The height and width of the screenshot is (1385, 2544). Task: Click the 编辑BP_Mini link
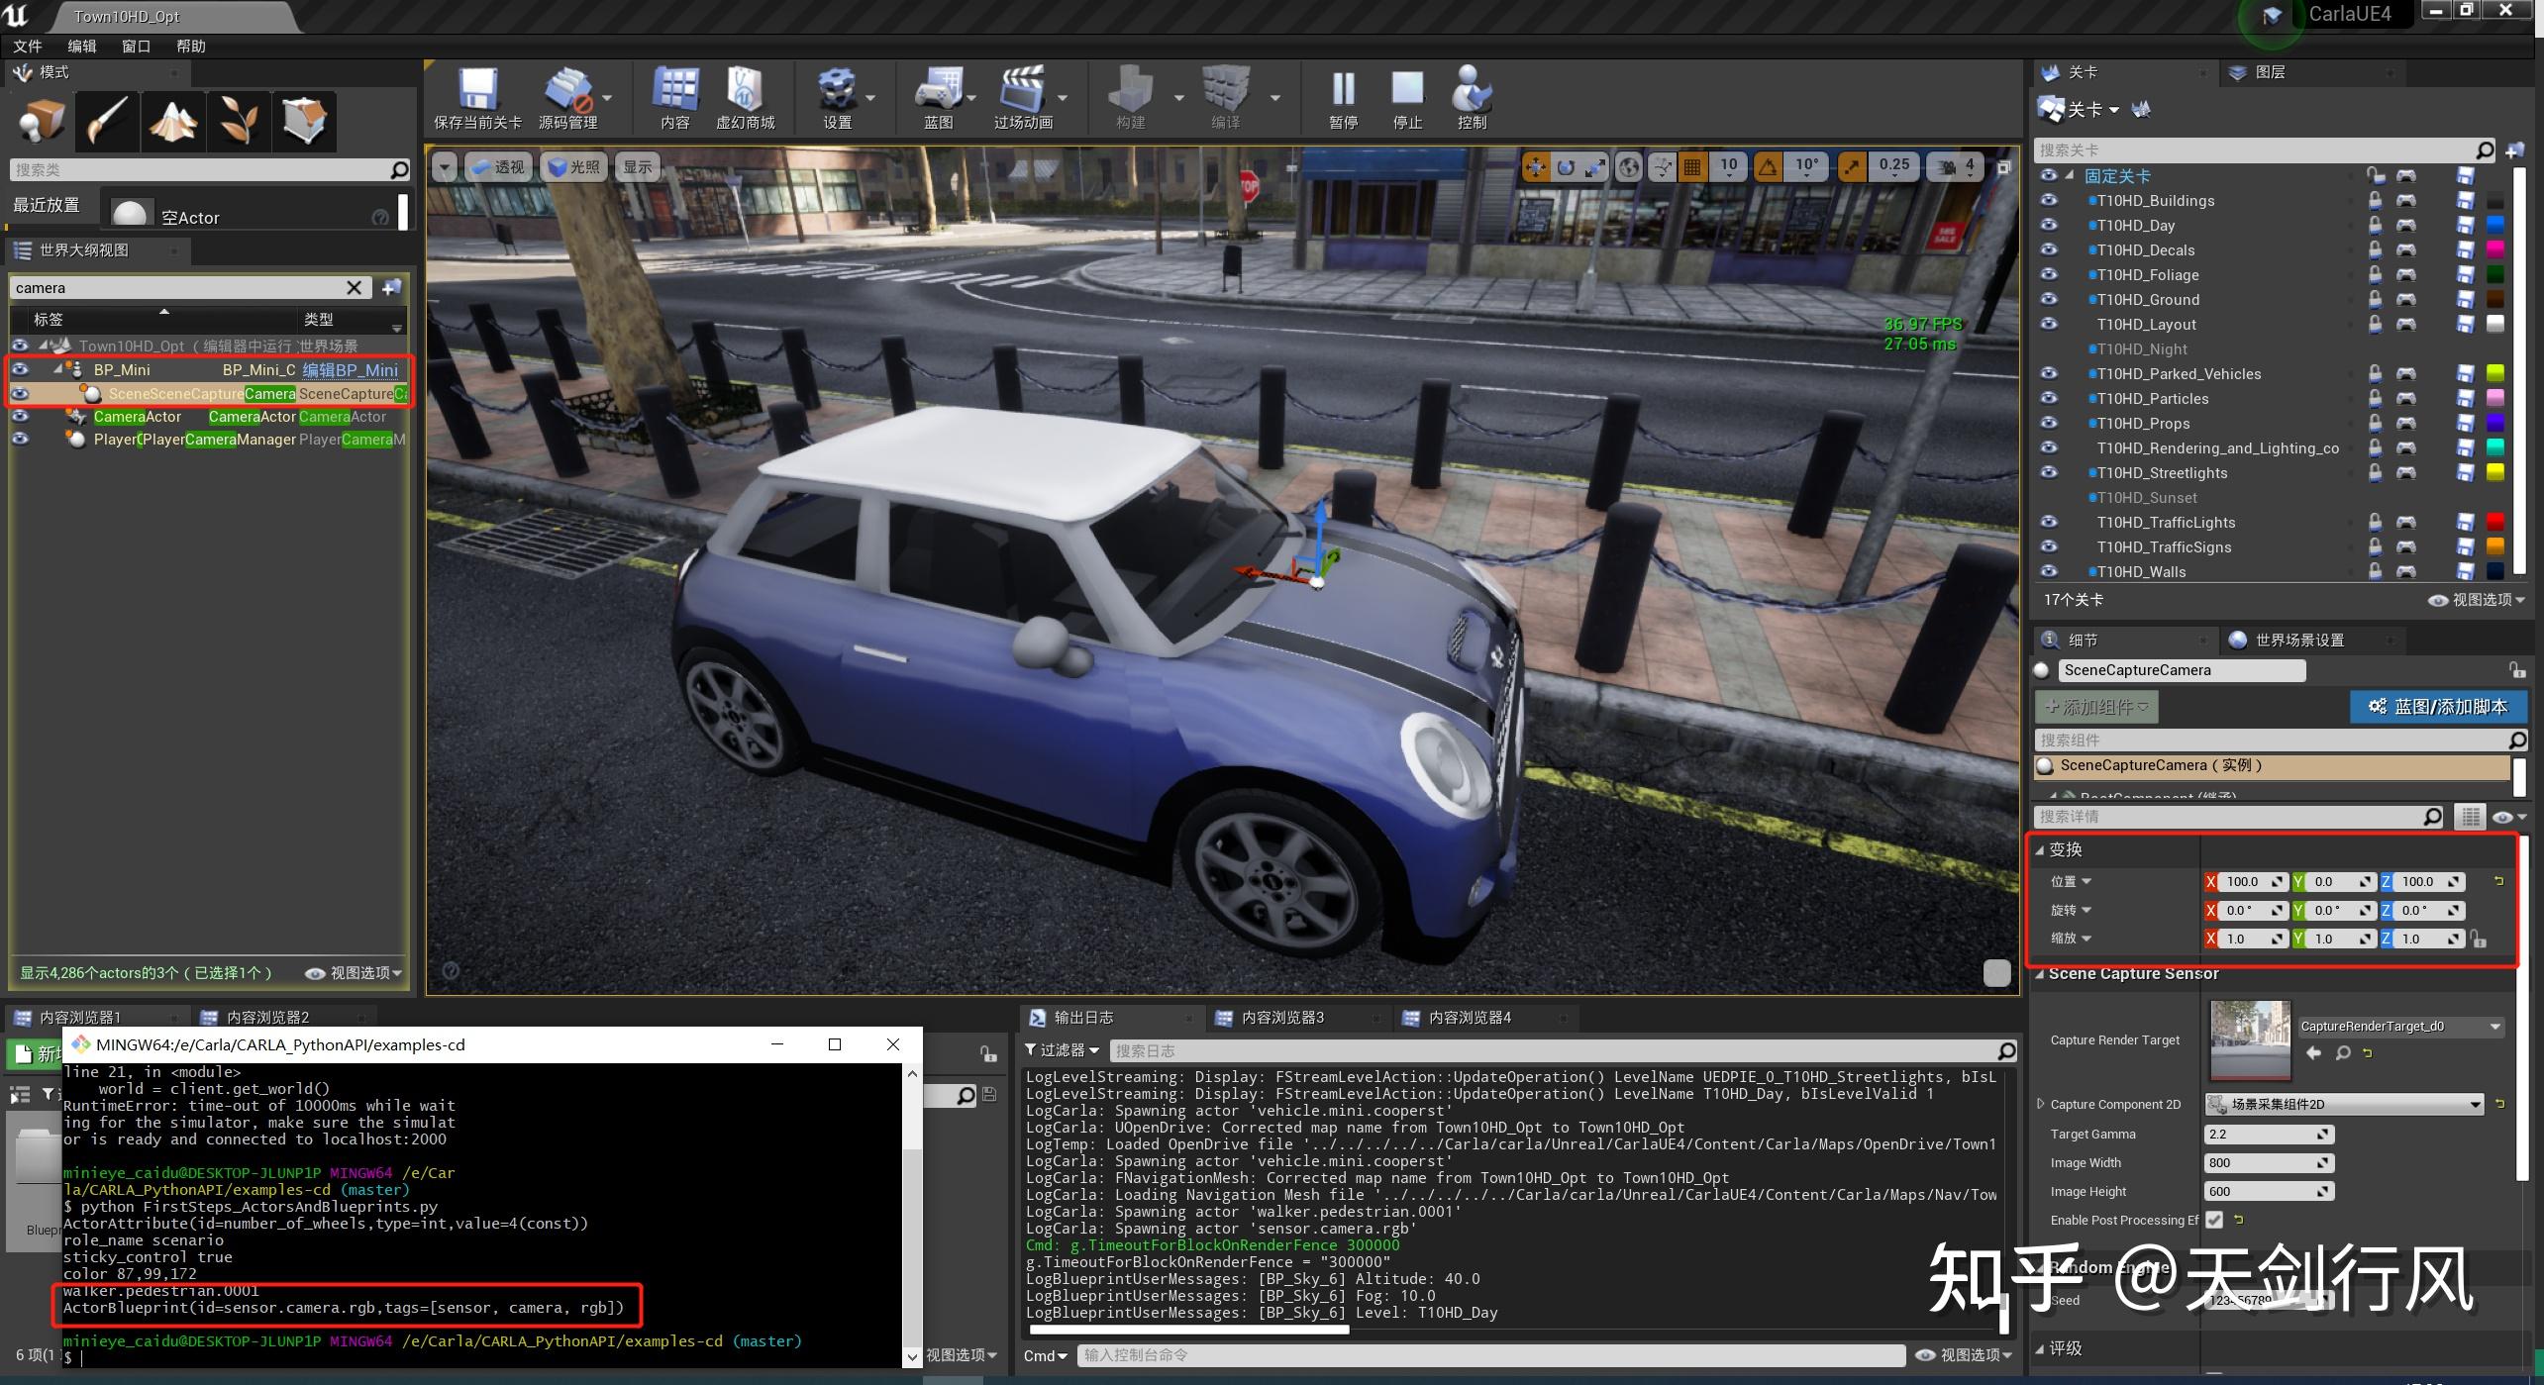tap(351, 370)
